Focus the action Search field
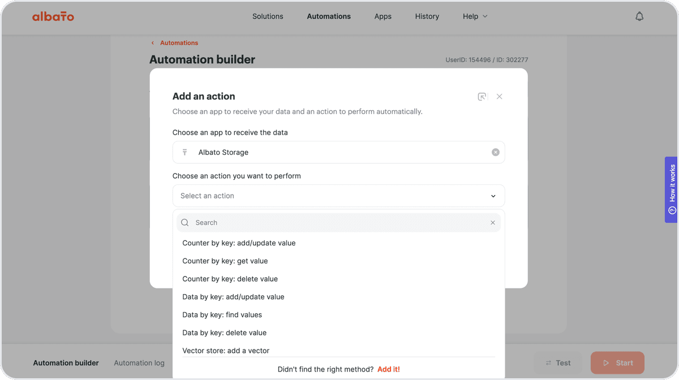679x380 pixels. point(338,223)
